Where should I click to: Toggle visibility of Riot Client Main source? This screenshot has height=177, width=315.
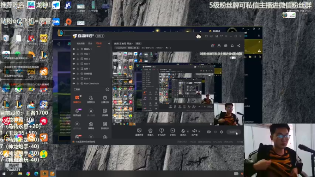pos(74,83)
